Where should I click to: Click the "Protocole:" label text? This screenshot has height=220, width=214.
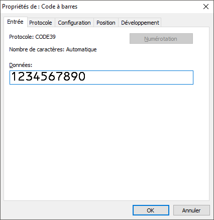[22, 37]
